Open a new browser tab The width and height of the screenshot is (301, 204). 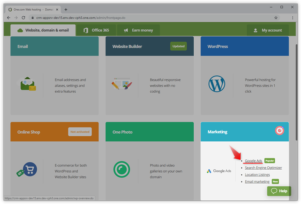coord(66,10)
